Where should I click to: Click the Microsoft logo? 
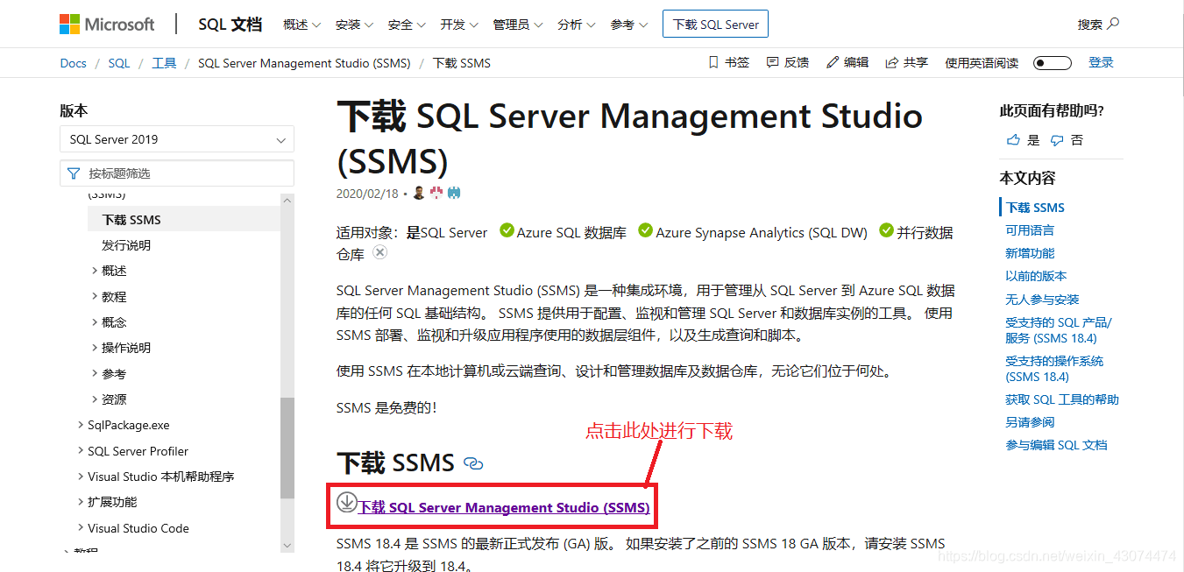point(106,25)
